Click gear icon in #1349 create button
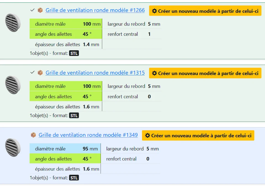This screenshot has width=265, height=187. [147, 136]
